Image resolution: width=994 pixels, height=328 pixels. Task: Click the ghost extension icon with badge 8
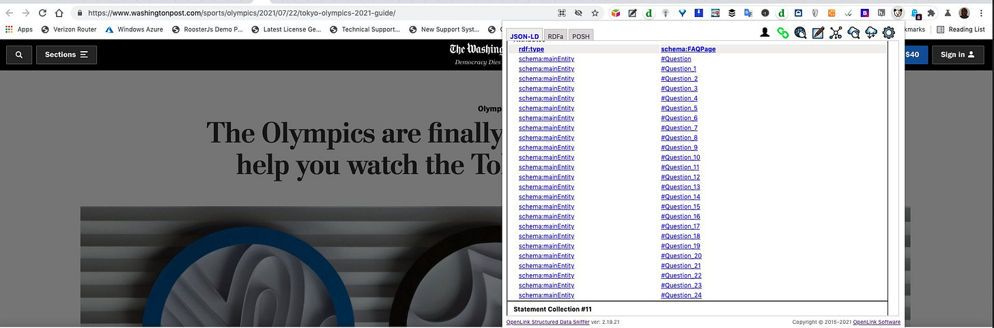pos(915,13)
